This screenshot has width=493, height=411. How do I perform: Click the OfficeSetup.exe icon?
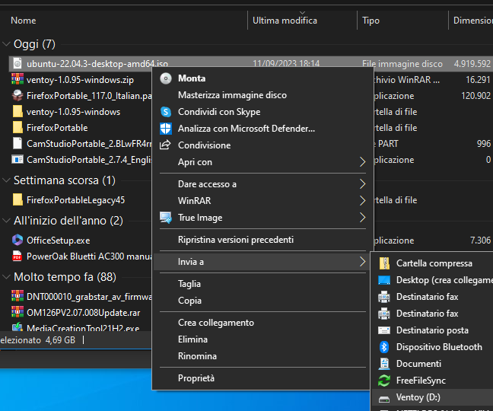click(17, 240)
